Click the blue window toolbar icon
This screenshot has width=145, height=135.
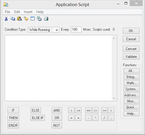33,19
